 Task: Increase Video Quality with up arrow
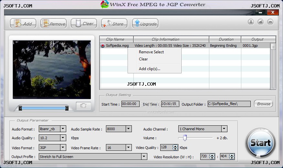(x=175, y=146)
